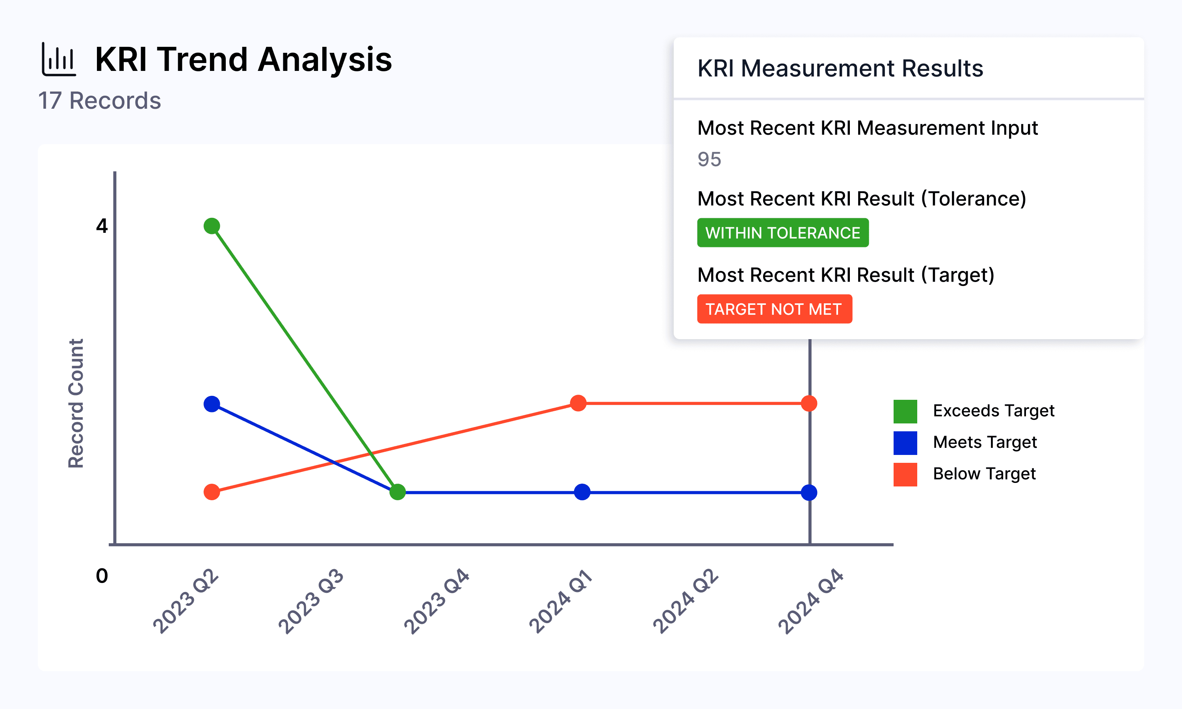1182x709 pixels.
Task: Click the 2023 Q3 axis label
Action: pos(311,601)
